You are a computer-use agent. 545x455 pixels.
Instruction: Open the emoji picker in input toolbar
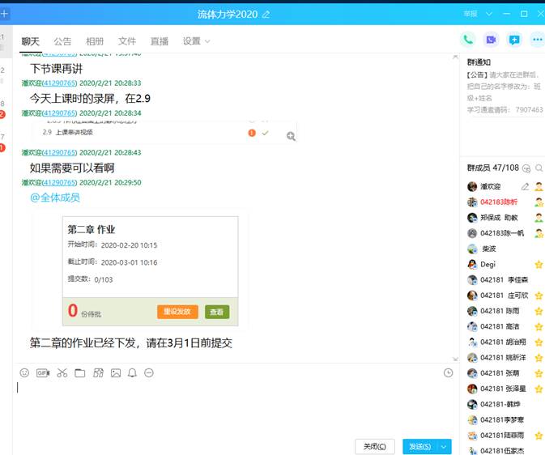click(24, 373)
